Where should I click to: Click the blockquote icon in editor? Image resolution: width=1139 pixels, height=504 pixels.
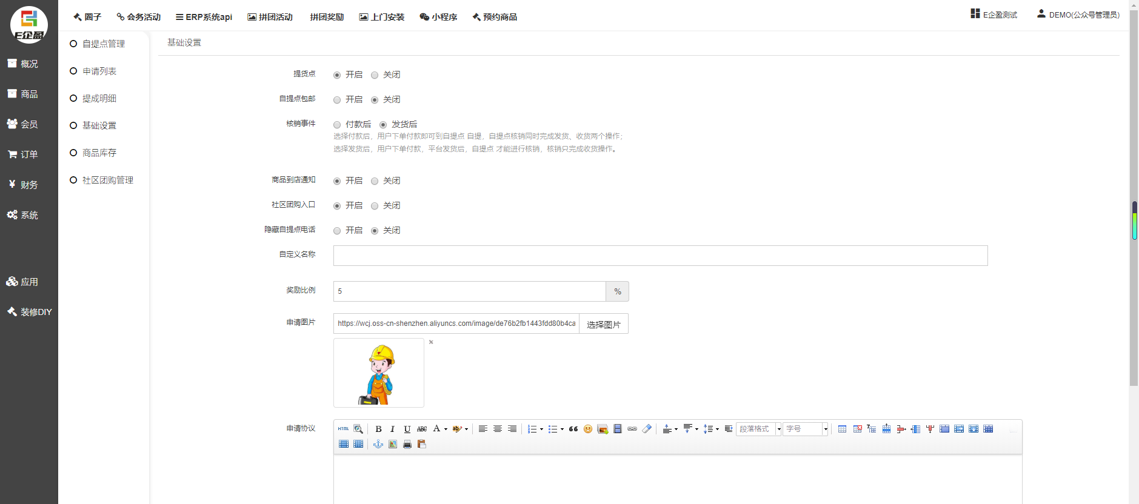pyautogui.click(x=573, y=429)
